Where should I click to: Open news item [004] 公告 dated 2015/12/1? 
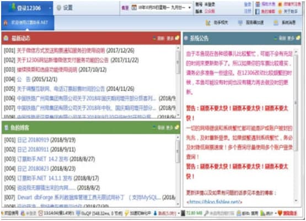(24, 79)
